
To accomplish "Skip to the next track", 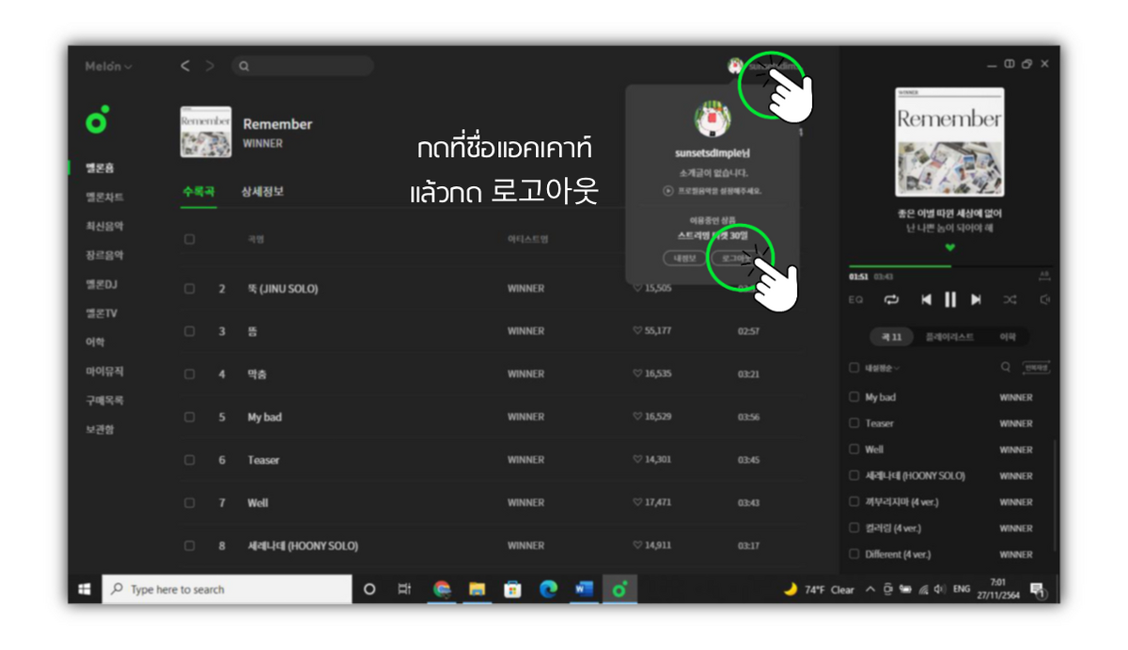I will click(976, 299).
